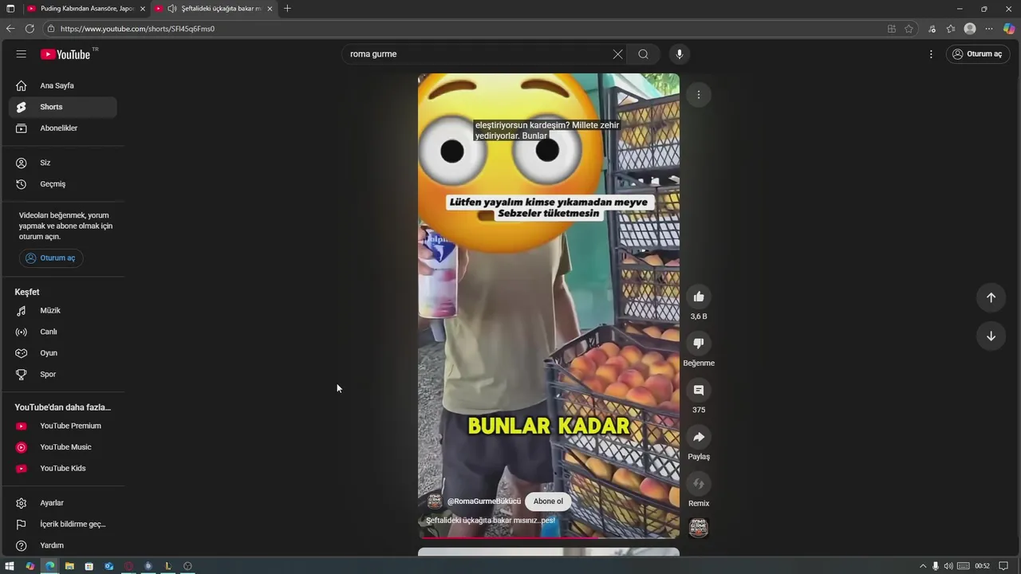1021x574 pixels.
Task: Open a new browser tab
Action: tap(287, 9)
